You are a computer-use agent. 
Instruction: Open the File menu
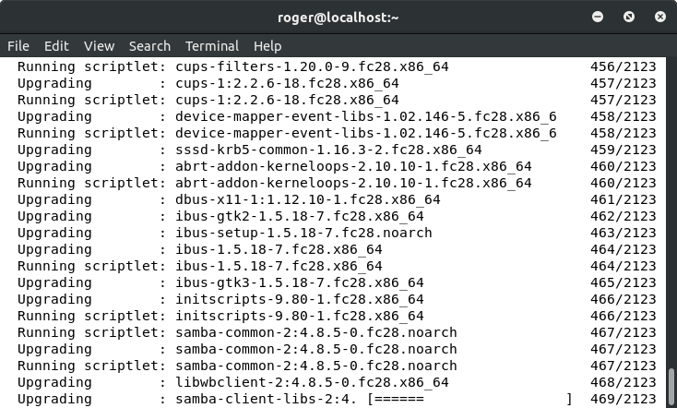pos(18,46)
